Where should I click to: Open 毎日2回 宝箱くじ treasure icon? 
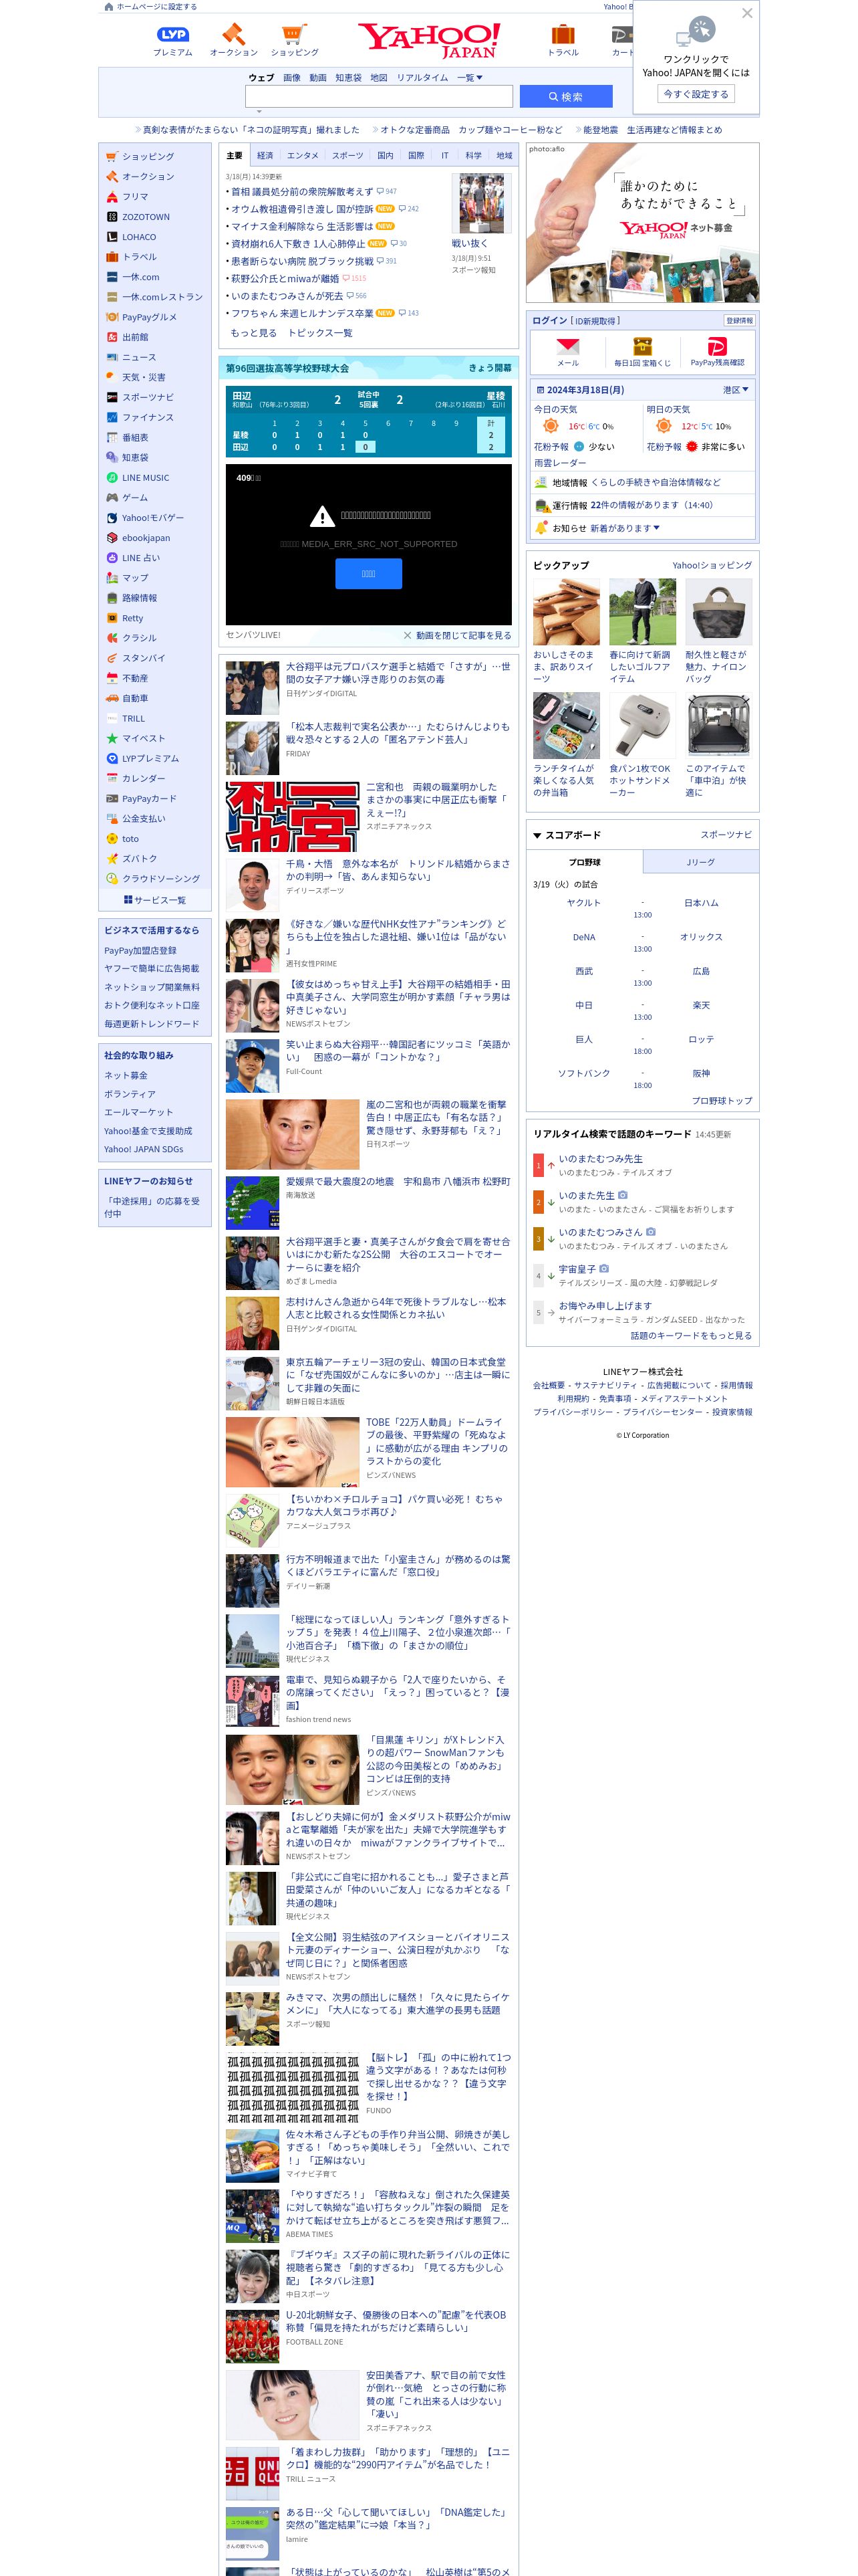point(642,352)
